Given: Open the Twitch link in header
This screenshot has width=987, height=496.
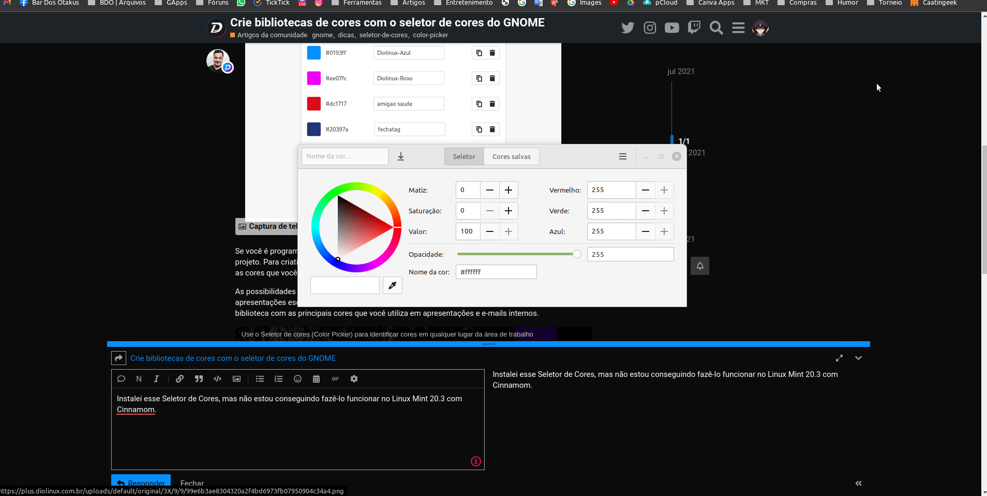Looking at the screenshot, I should coord(694,28).
